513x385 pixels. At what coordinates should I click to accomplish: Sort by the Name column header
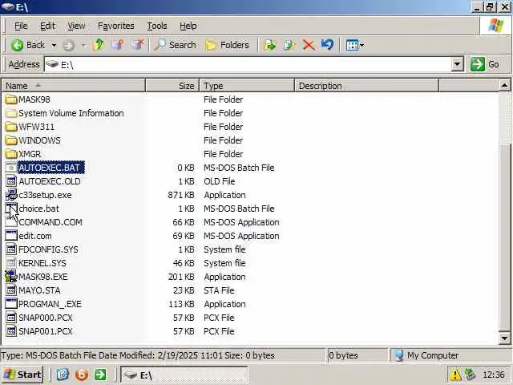point(73,86)
